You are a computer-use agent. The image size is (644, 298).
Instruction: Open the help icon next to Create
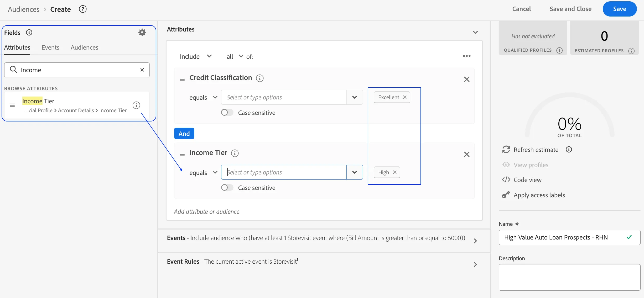click(83, 9)
